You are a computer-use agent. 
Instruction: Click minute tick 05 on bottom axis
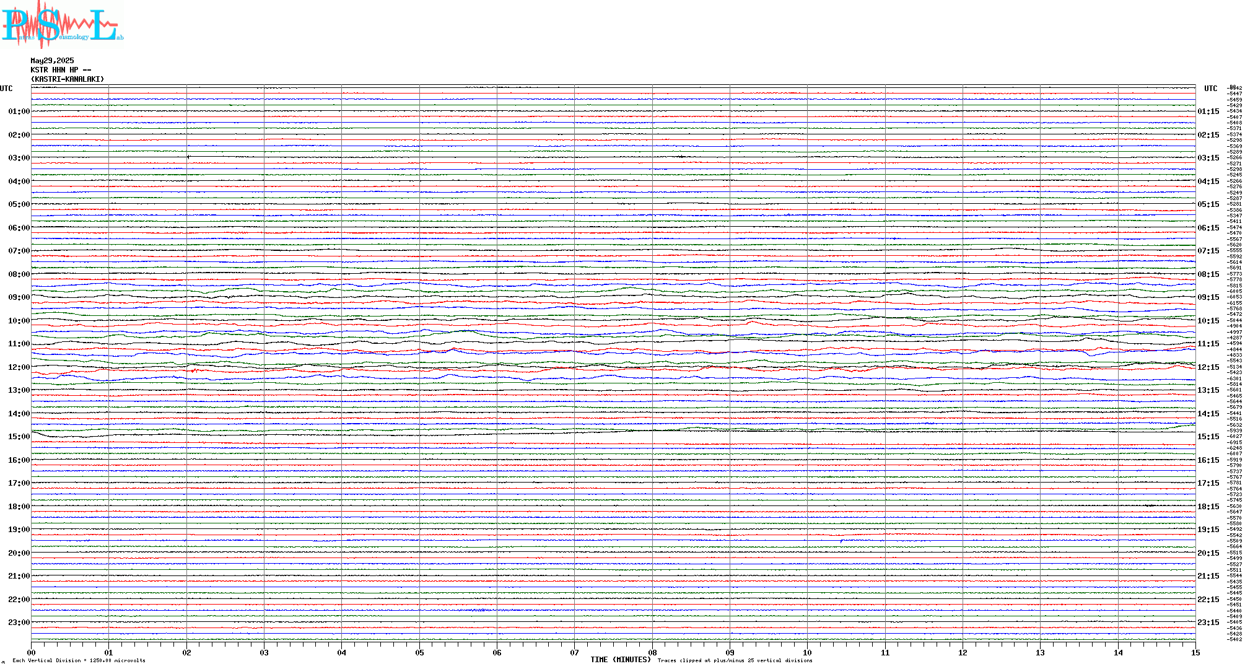coord(419,652)
